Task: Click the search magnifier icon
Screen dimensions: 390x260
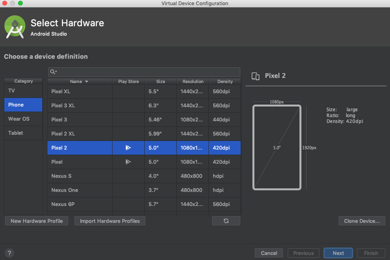Action: [x=53, y=72]
